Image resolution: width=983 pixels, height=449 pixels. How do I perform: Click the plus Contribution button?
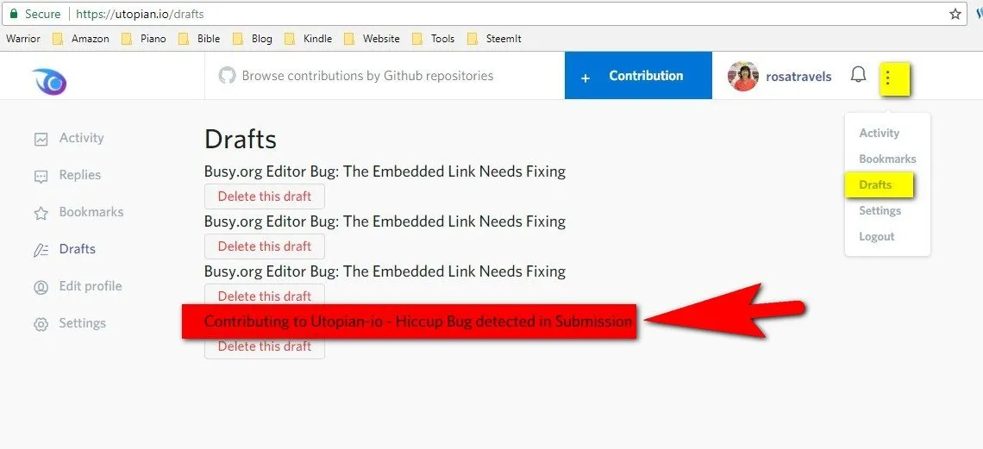point(638,76)
